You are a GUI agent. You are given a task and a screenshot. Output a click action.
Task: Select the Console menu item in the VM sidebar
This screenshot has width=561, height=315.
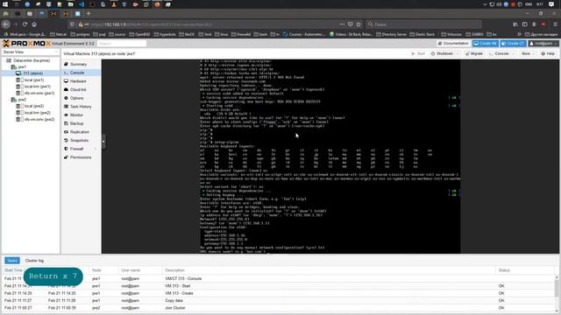[x=81, y=73]
